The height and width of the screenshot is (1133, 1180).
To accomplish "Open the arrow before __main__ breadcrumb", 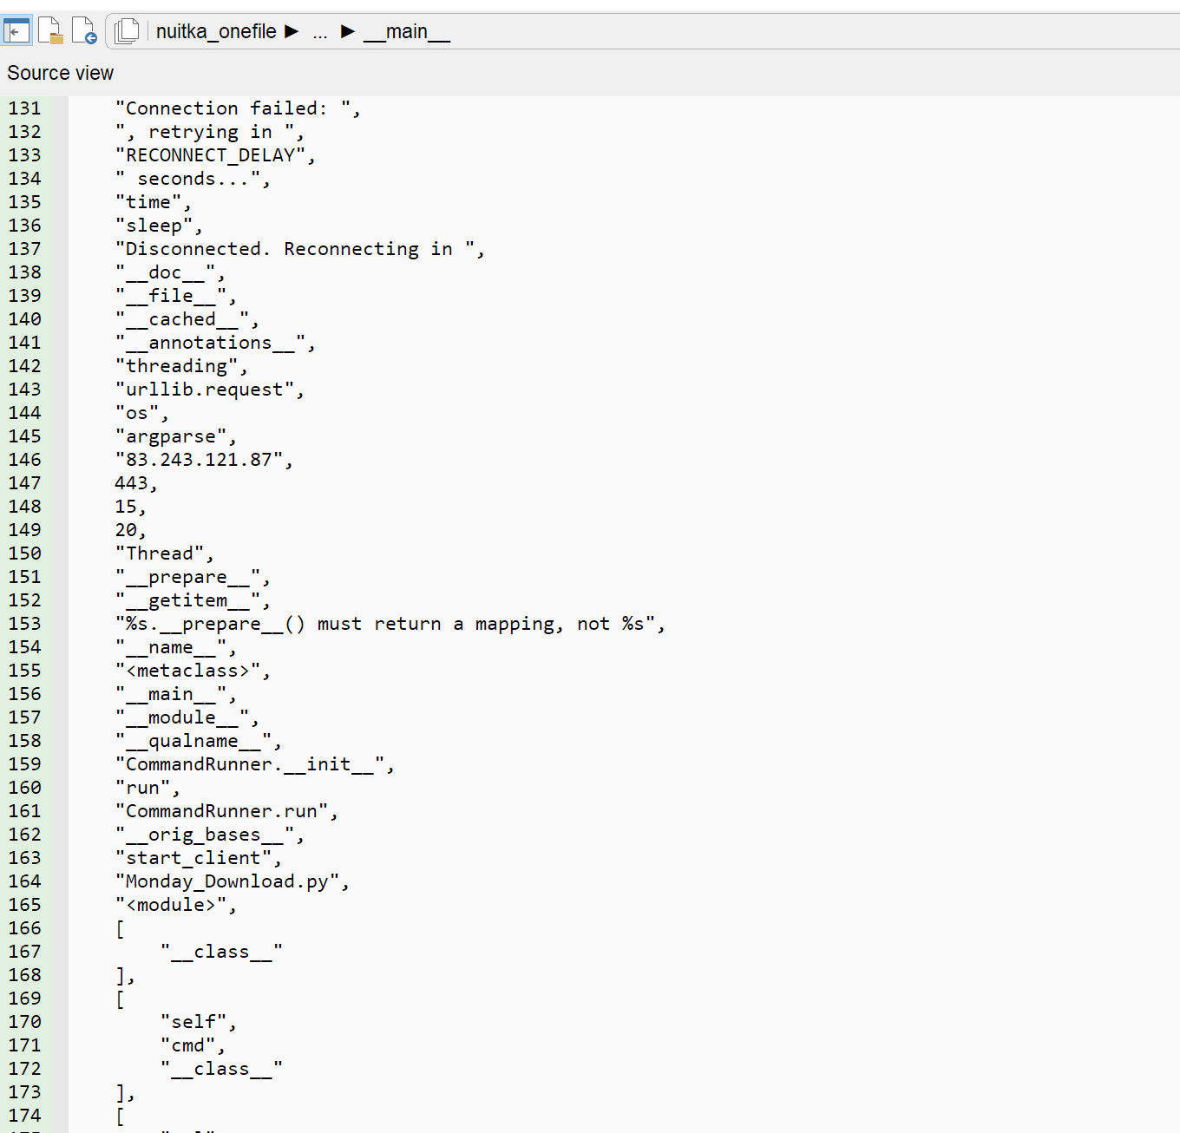I will pos(347,31).
